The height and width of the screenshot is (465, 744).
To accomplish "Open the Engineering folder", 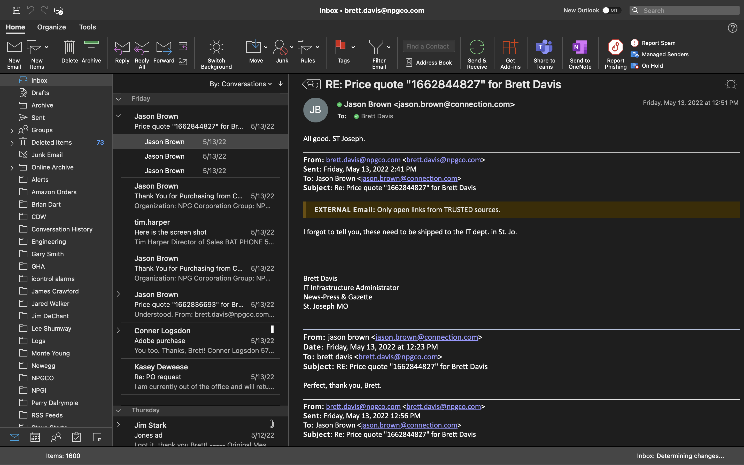I will (x=56, y=242).
